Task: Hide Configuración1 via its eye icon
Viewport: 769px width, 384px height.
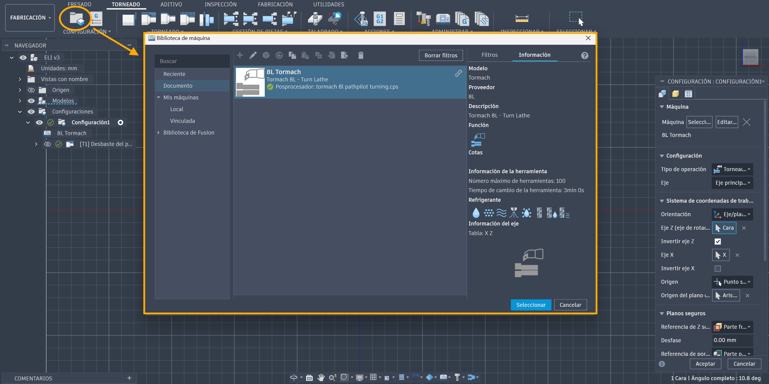Action: (x=39, y=122)
